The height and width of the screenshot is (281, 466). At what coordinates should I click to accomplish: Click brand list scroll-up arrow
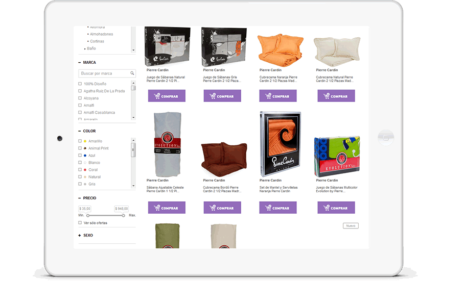click(133, 83)
